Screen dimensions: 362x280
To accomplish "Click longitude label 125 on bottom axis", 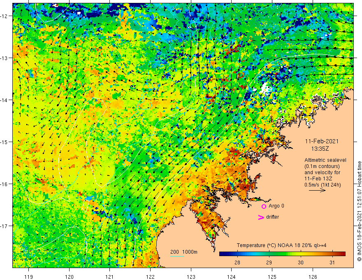I will [272, 277].
